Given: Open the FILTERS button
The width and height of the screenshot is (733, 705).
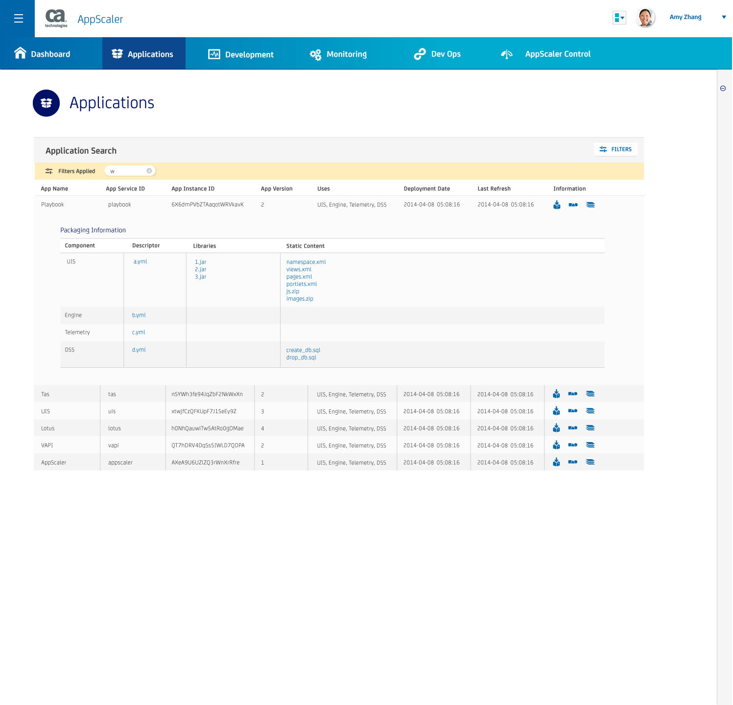Looking at the screenshot, I should (615, 149).
